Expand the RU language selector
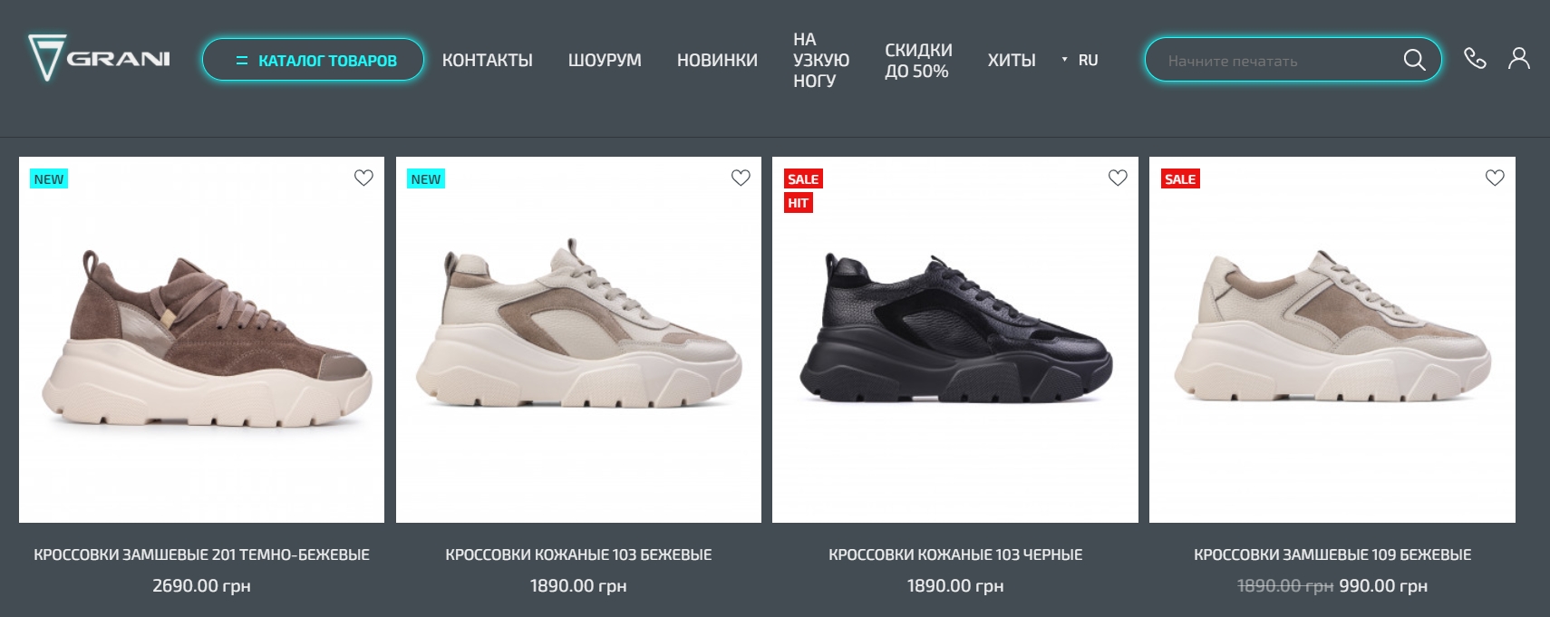This screenshot has width=1550, height=617. (x=1080, y=60)
